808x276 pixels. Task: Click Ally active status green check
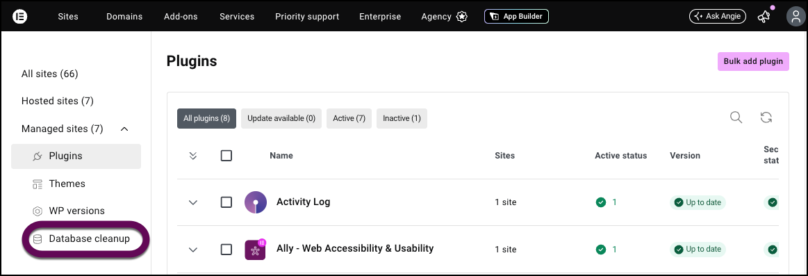point(600,250)
